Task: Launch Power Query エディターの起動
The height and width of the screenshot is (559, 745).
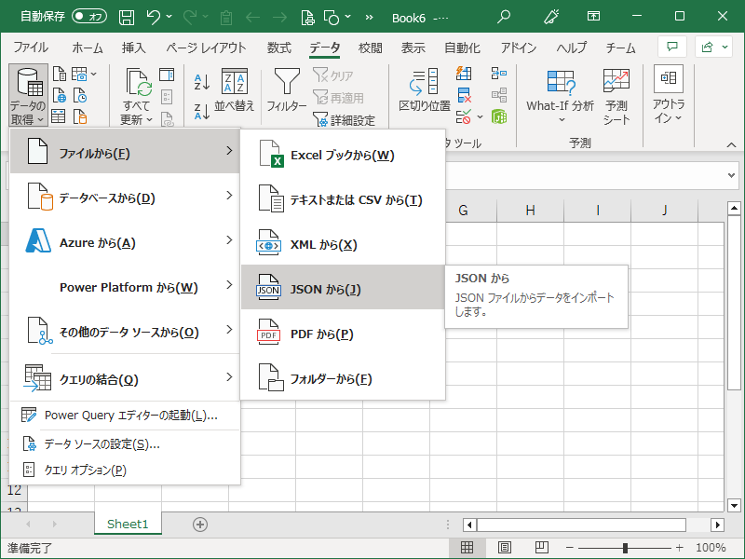Action: click(x=125, y=415)
